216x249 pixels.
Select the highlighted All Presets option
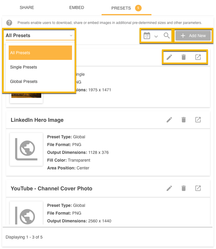[40, 53]
